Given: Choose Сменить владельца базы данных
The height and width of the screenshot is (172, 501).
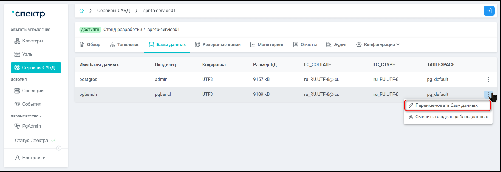Looking at the screenshot, I should 448,117.
